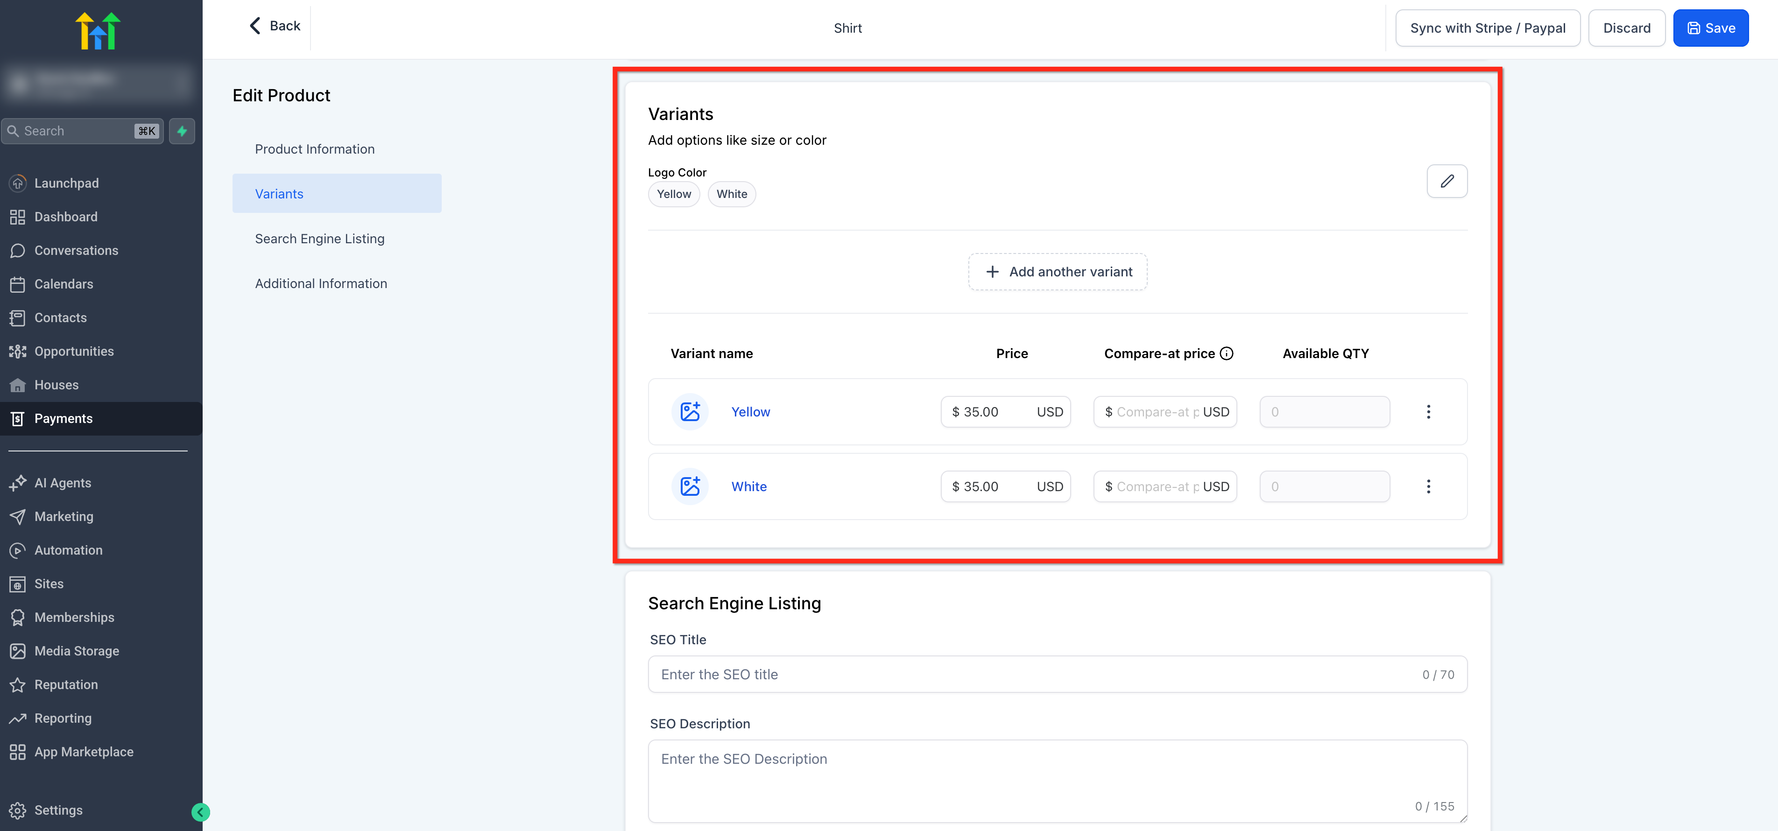Click the pencil edit icon for Logo Color

(x=1446, y=181)
